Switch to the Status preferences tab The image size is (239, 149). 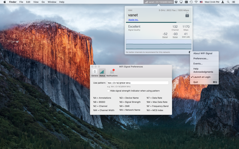102,72
